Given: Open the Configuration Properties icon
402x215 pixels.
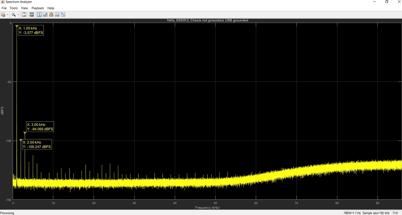Looking at the screenshot, I should 3,15.
